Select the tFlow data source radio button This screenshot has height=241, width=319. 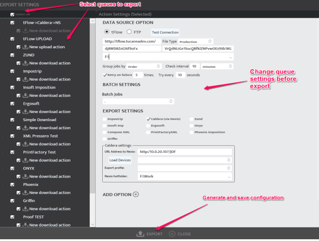click(x=107, y=32)
